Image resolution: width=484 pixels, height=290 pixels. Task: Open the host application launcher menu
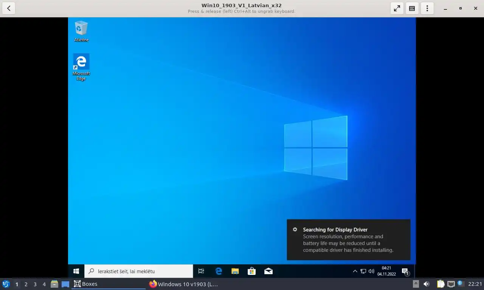(6, 284)
